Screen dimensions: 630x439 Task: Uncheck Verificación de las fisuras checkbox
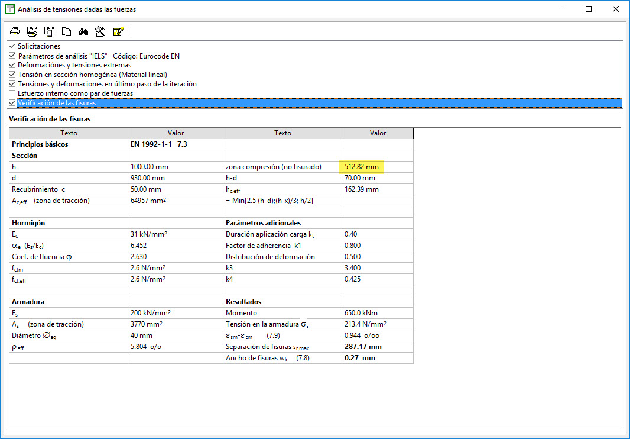point(12,103)
